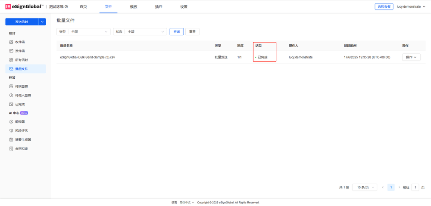Click the 待他人签署 clock icon
Screen dimensions: 431x206
click(x=11, y=95)
